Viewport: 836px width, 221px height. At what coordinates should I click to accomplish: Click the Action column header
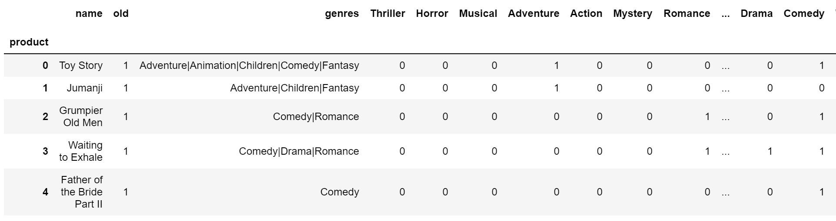(586, 13)
